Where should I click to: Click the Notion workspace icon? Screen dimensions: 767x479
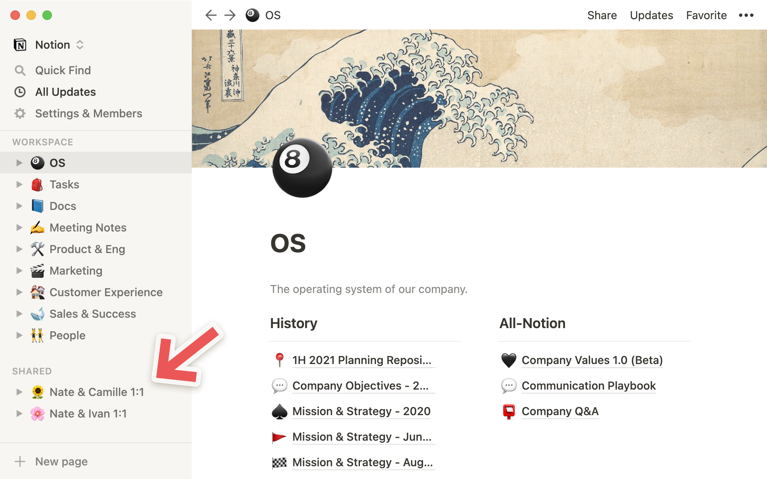[x=20, y=44]
